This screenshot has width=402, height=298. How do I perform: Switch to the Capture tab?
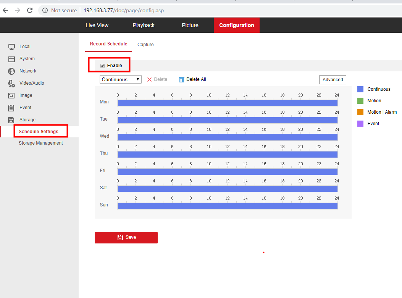tap(145, 45)
